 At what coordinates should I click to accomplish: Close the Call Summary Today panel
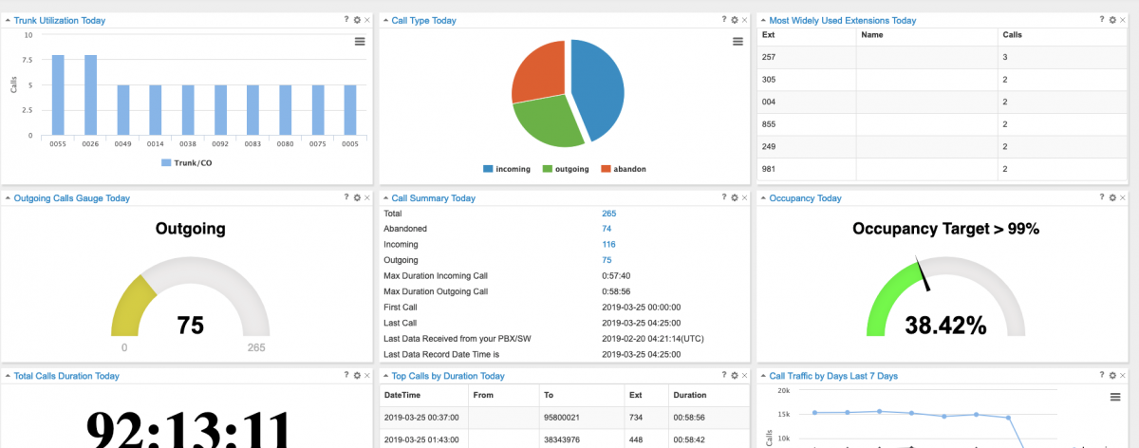tap(745, 197)
